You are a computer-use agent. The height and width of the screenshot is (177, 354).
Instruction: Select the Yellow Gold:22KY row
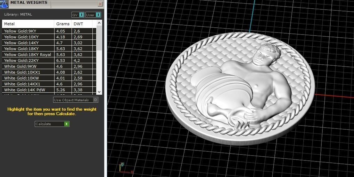[x=49, y=60]
